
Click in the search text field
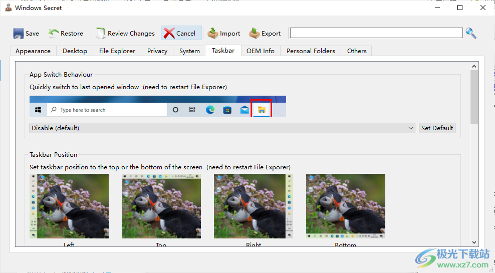tap(376, 33)
